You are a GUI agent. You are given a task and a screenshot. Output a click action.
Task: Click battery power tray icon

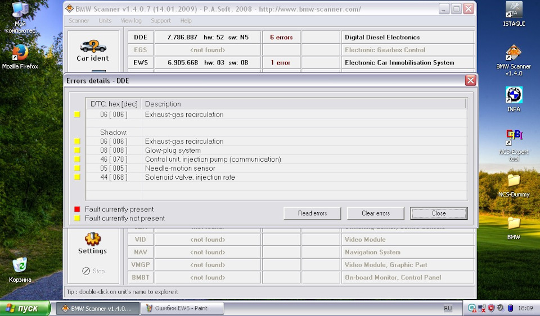point(510,308)
